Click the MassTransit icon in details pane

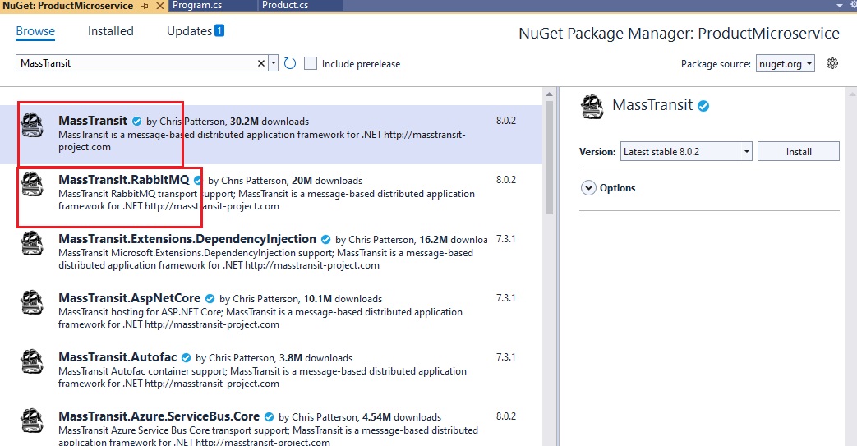[x=592, y=106]
